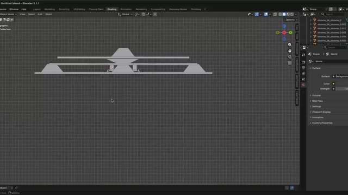Open the overlays settings dropdown arrow

click(270, 15)
